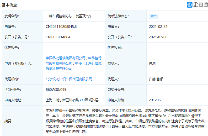Image resolution: width=208 pixels, height=136 pixels.
Task: Select applicant postcode 201206
Action: click(155, 100)
